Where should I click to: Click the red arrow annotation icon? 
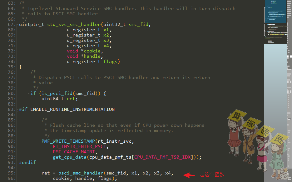pyautogui.click(x=189, y=175)
